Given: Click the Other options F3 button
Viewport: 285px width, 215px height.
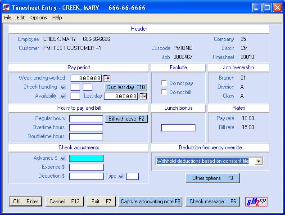Looking at the screenshot, I should point(213,178).
